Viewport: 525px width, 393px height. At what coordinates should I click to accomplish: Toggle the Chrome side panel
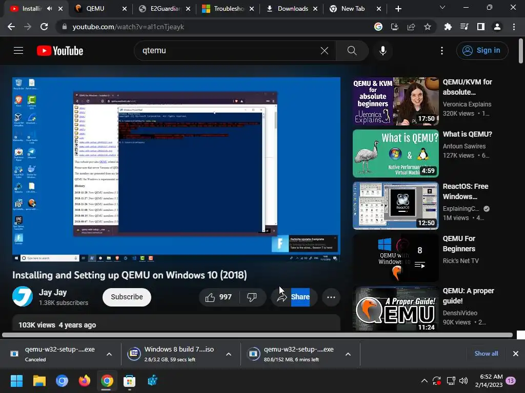click(x=481, y=27)
